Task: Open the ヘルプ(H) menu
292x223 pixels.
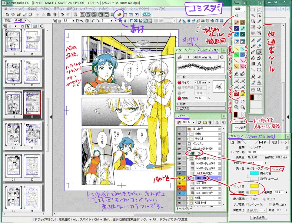Action: point(159,9)
